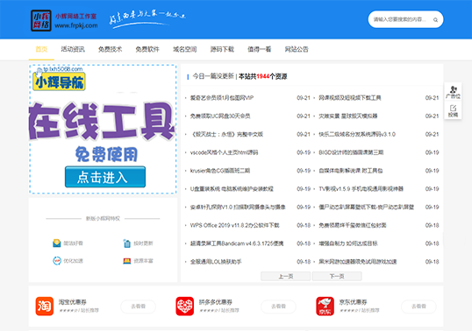Go to previous page with 上一页

pos(285,276)
